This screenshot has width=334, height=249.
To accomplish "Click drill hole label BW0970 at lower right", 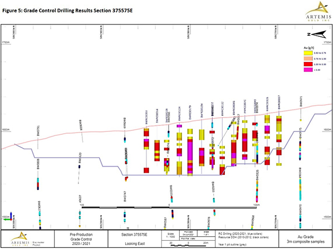I will (x=301, y=209).
